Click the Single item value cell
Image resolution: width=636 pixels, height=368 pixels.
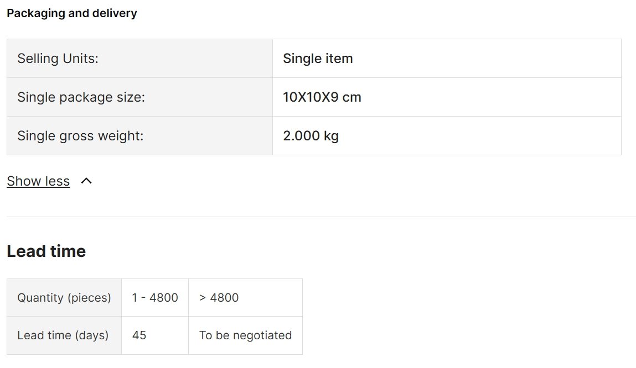[x=447, y=59]
